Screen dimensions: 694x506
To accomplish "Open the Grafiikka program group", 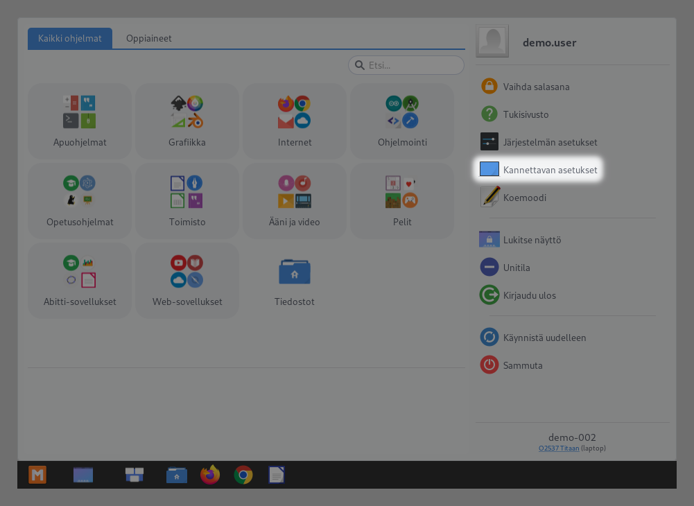I will point(187,121).
